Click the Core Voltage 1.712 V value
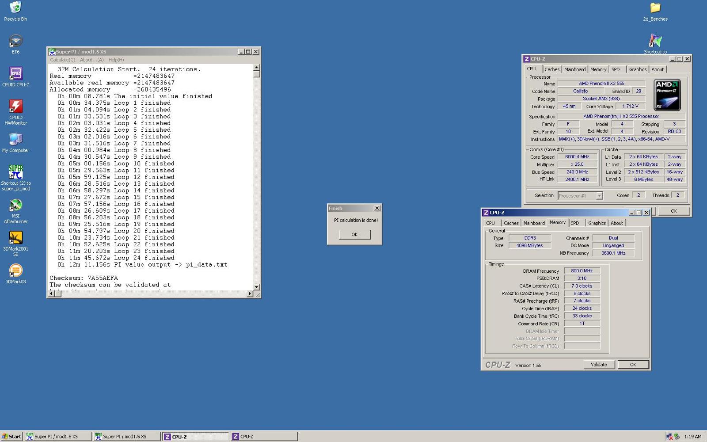 pyautogui.click(x=630, y=106)
